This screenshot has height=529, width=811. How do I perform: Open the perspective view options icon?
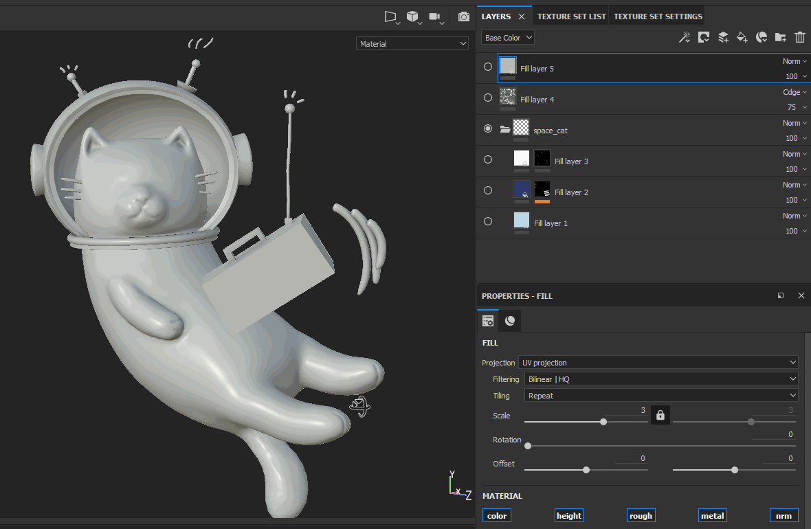click(391, 17)
